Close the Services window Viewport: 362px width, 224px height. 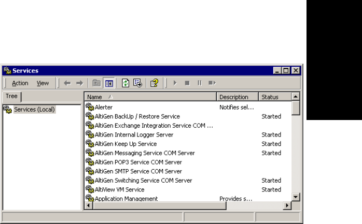click(x=296, y=70)
